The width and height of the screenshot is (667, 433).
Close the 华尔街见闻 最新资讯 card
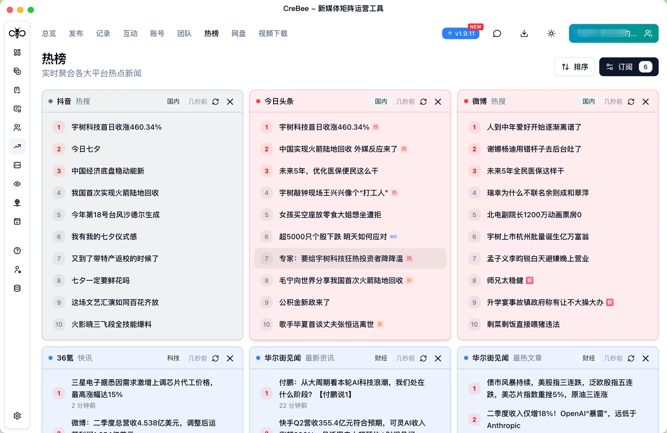click(438, 358)
